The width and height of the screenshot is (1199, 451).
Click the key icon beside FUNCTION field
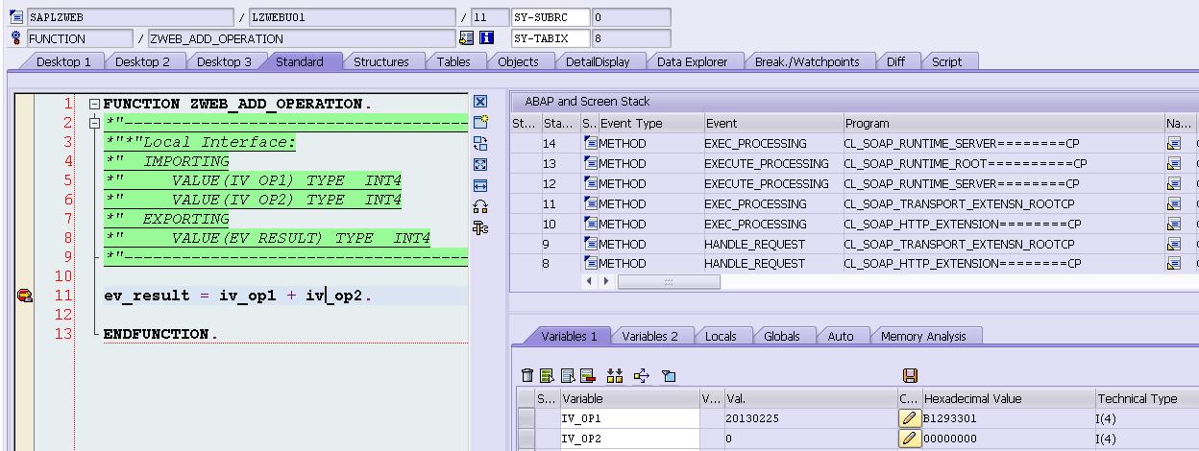click(16, 38)
